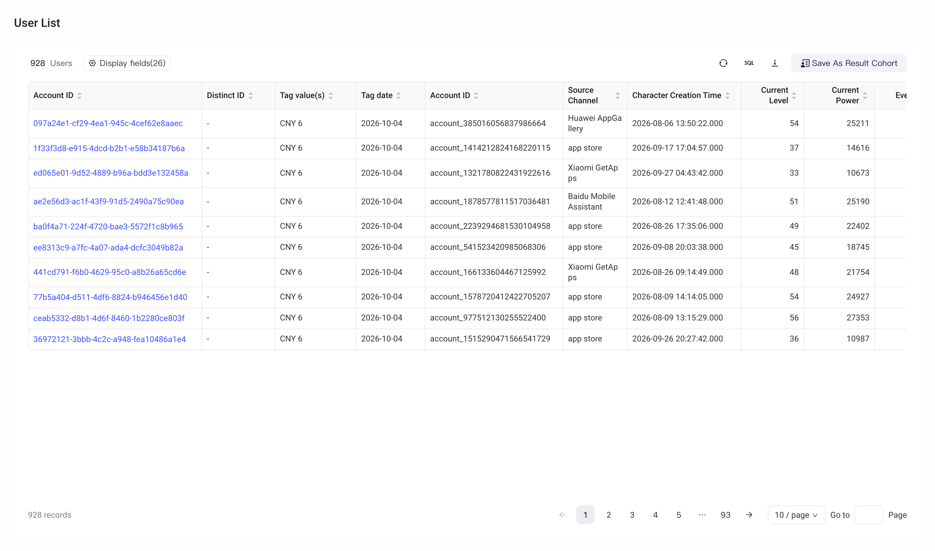
Task: Open user 77b5a404-d511-4df6-8824-b946456e1d40
Action: click(110, 297)
